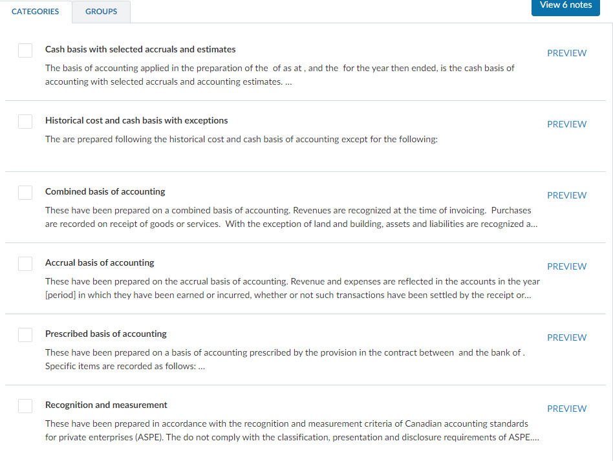Preview the Recognition and measurement note
This screenshot has height=461, width=613.
[566, 409]
